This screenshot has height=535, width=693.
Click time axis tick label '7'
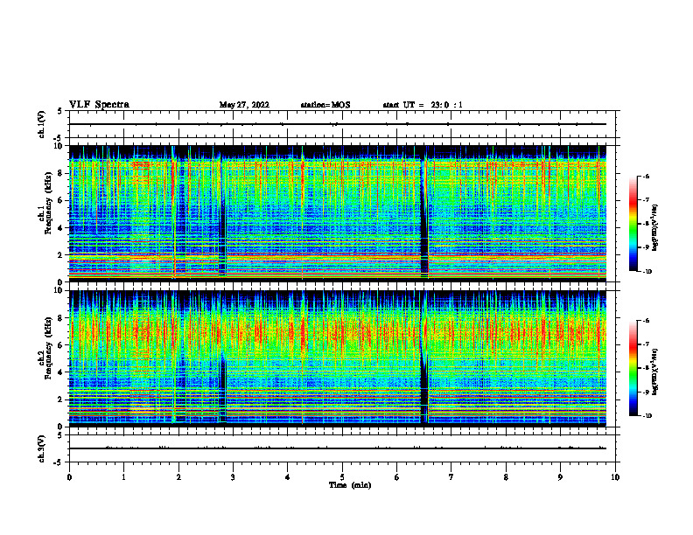[451, 477]
